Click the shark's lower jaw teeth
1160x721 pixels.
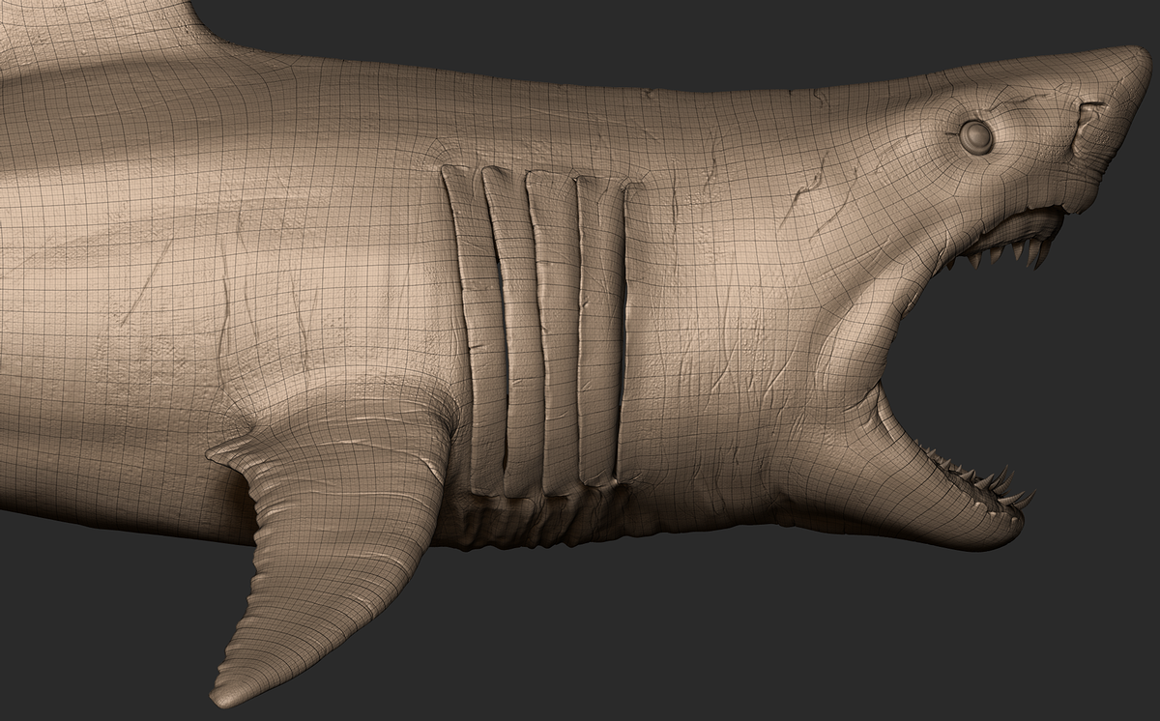[x=978, y=476]
